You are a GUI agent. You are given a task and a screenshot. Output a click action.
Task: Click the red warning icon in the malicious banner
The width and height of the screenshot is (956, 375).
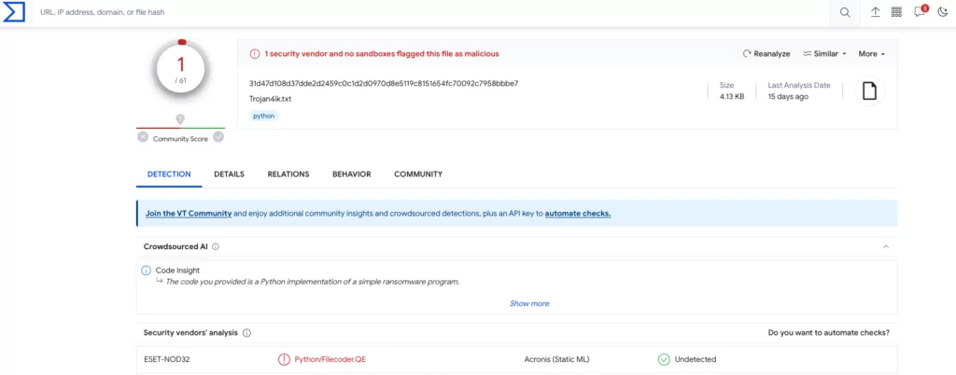(255, 53)
